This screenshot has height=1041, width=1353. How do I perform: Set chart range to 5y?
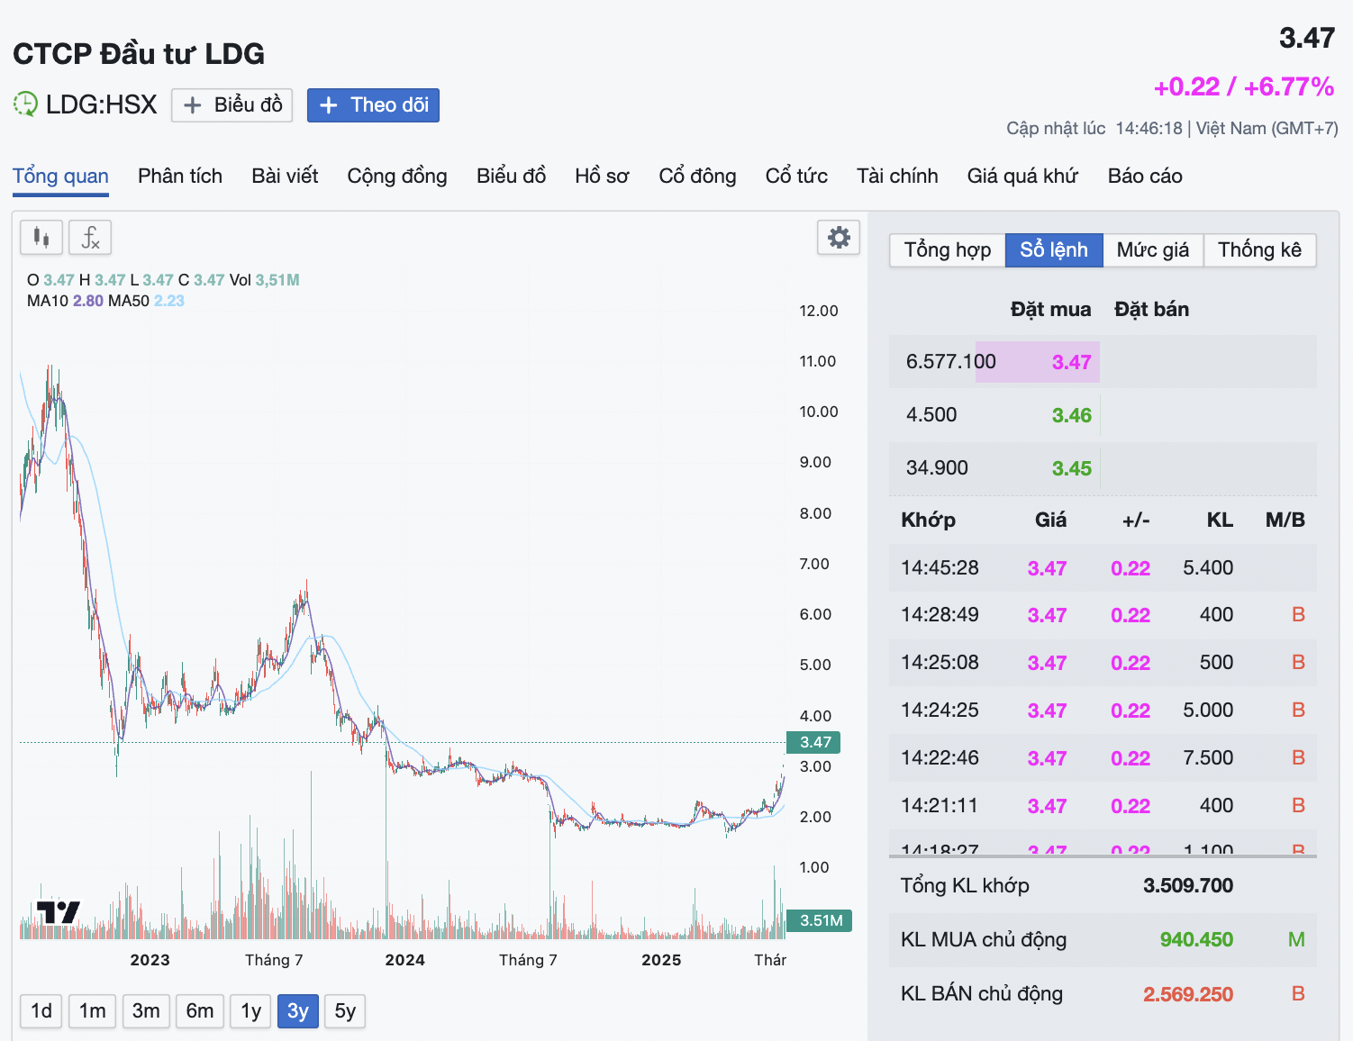pyautogui.click(x=345, y=1011)
